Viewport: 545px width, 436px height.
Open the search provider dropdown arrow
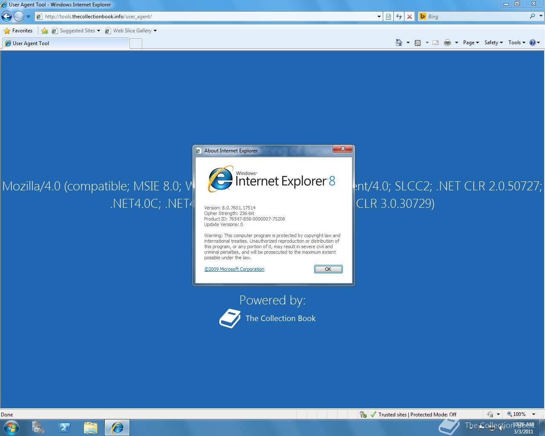(541, 16)
